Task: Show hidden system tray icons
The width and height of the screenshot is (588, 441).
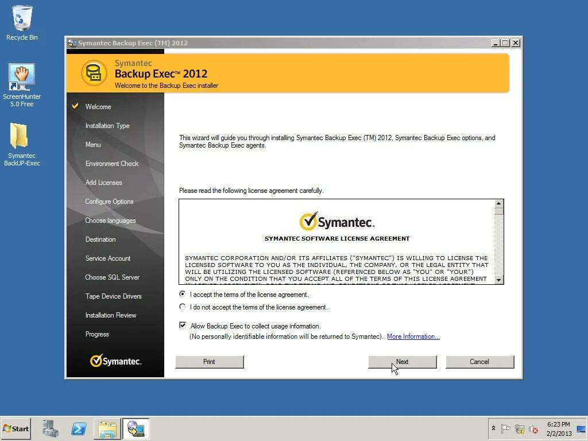Action: coord(493,428)
